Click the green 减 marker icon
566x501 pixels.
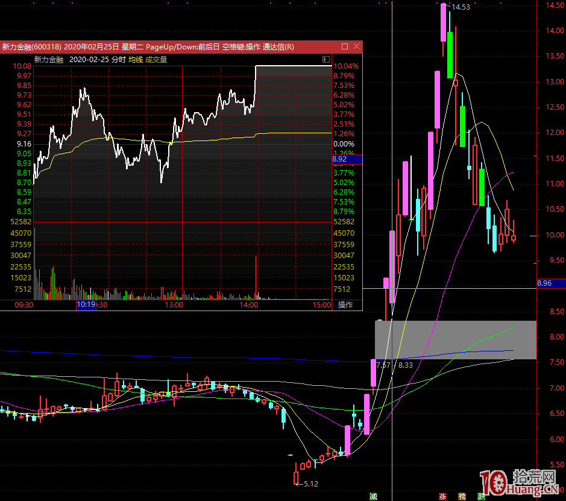(374, 496)
